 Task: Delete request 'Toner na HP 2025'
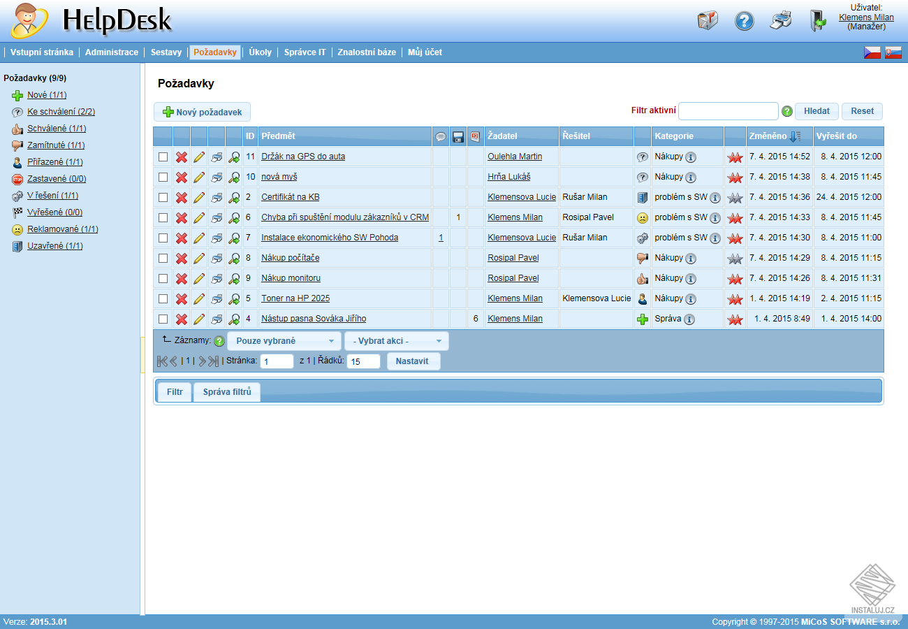182,299
